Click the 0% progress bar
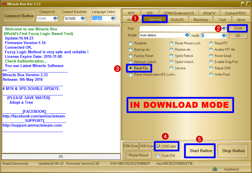Viewport: 252px width, 173px height. click(x=61, y=156)
